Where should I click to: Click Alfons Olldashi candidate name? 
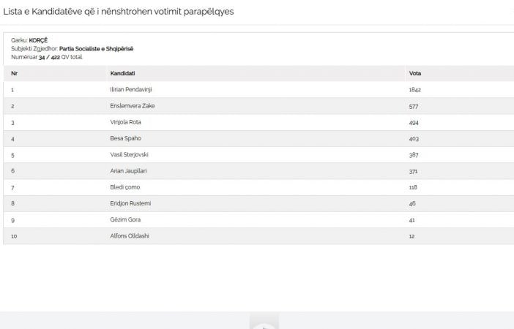pyautogui.click(x=130, y=235)
